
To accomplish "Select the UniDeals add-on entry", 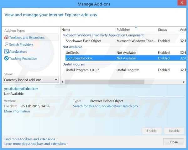I will (x=72, y=53).
